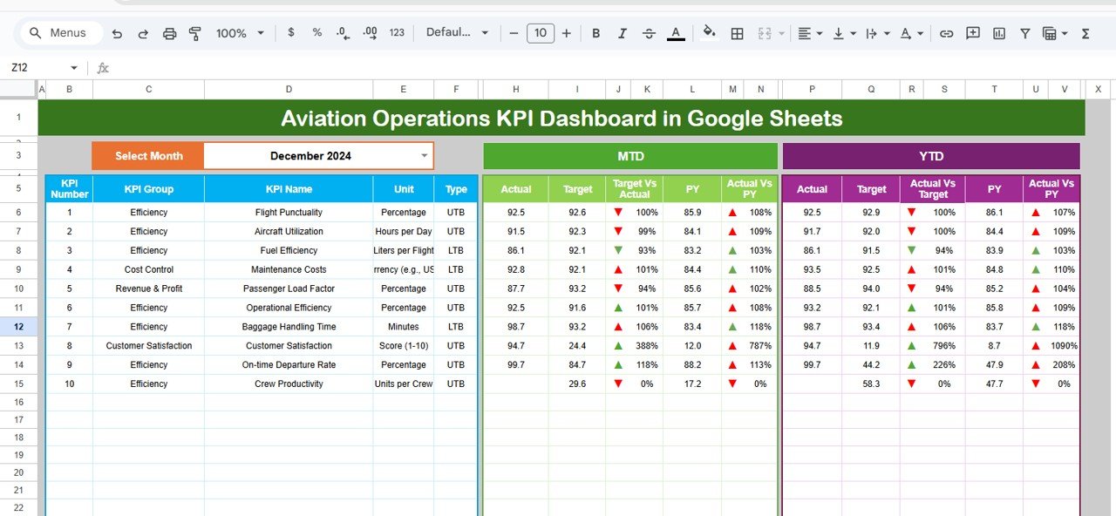Toggle italic formatting

(622, 32)
